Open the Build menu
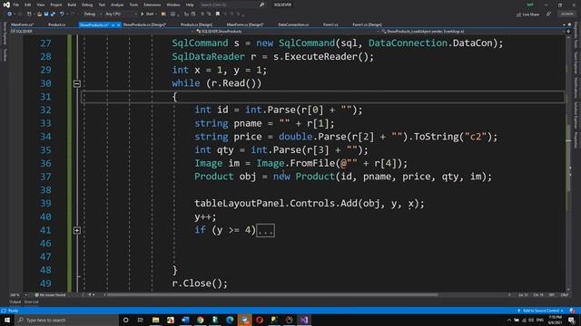581x326 pixels. [72, 5]
